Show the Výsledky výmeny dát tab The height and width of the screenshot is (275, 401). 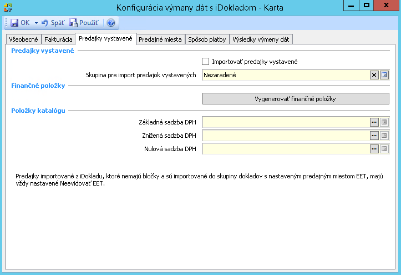[x=261, y=39]
